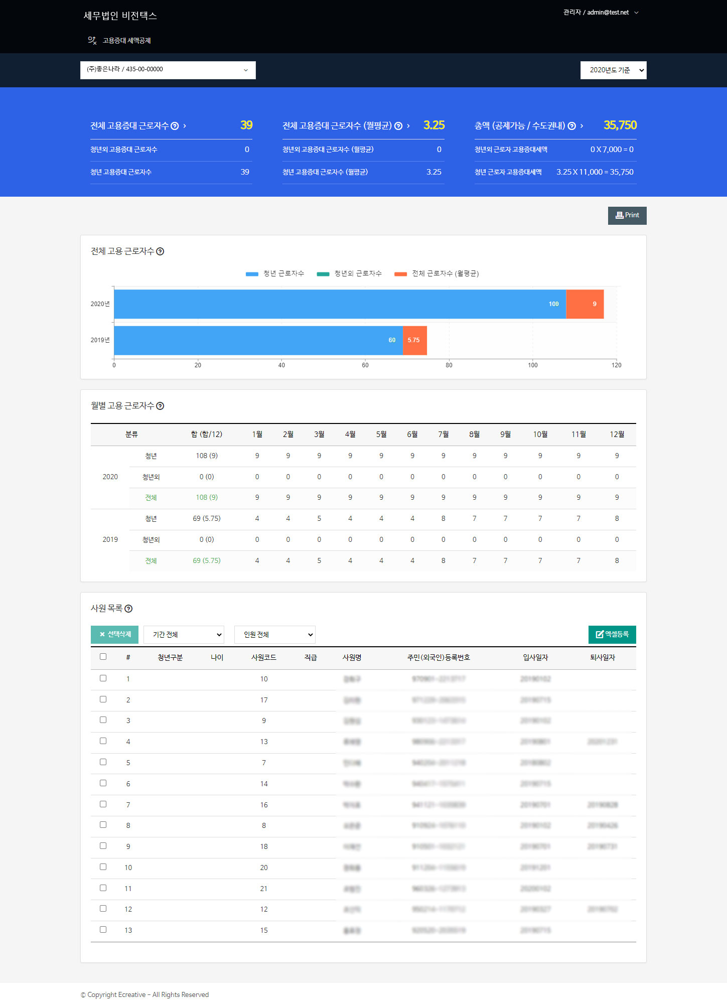Click help icon beside 사원 목록 title
The width and height of the screenshot is (727, 1008).
(128, 609)
